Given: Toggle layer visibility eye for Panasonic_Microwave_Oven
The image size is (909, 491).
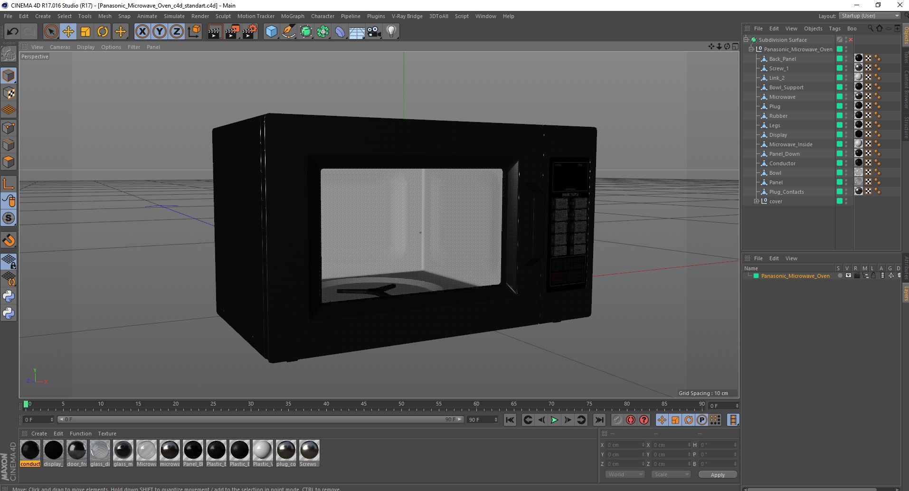Looking at the screenshot, I should pos(848,275).
